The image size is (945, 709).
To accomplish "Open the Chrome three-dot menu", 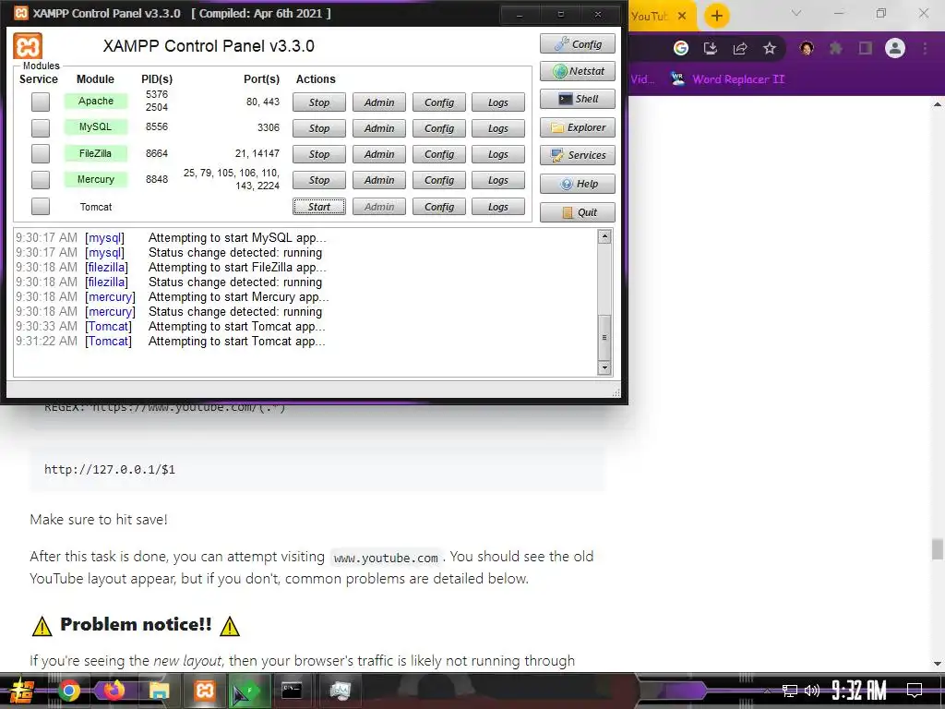I will coord(925,48).
